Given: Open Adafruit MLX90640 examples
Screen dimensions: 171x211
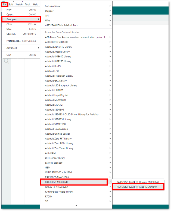Looking at the screenshot, I should coord(76,100).
